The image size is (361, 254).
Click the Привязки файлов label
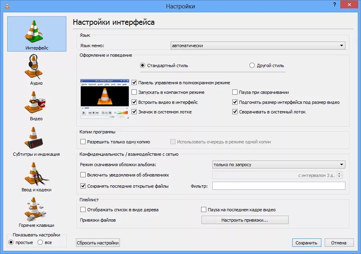pos(98,220)
